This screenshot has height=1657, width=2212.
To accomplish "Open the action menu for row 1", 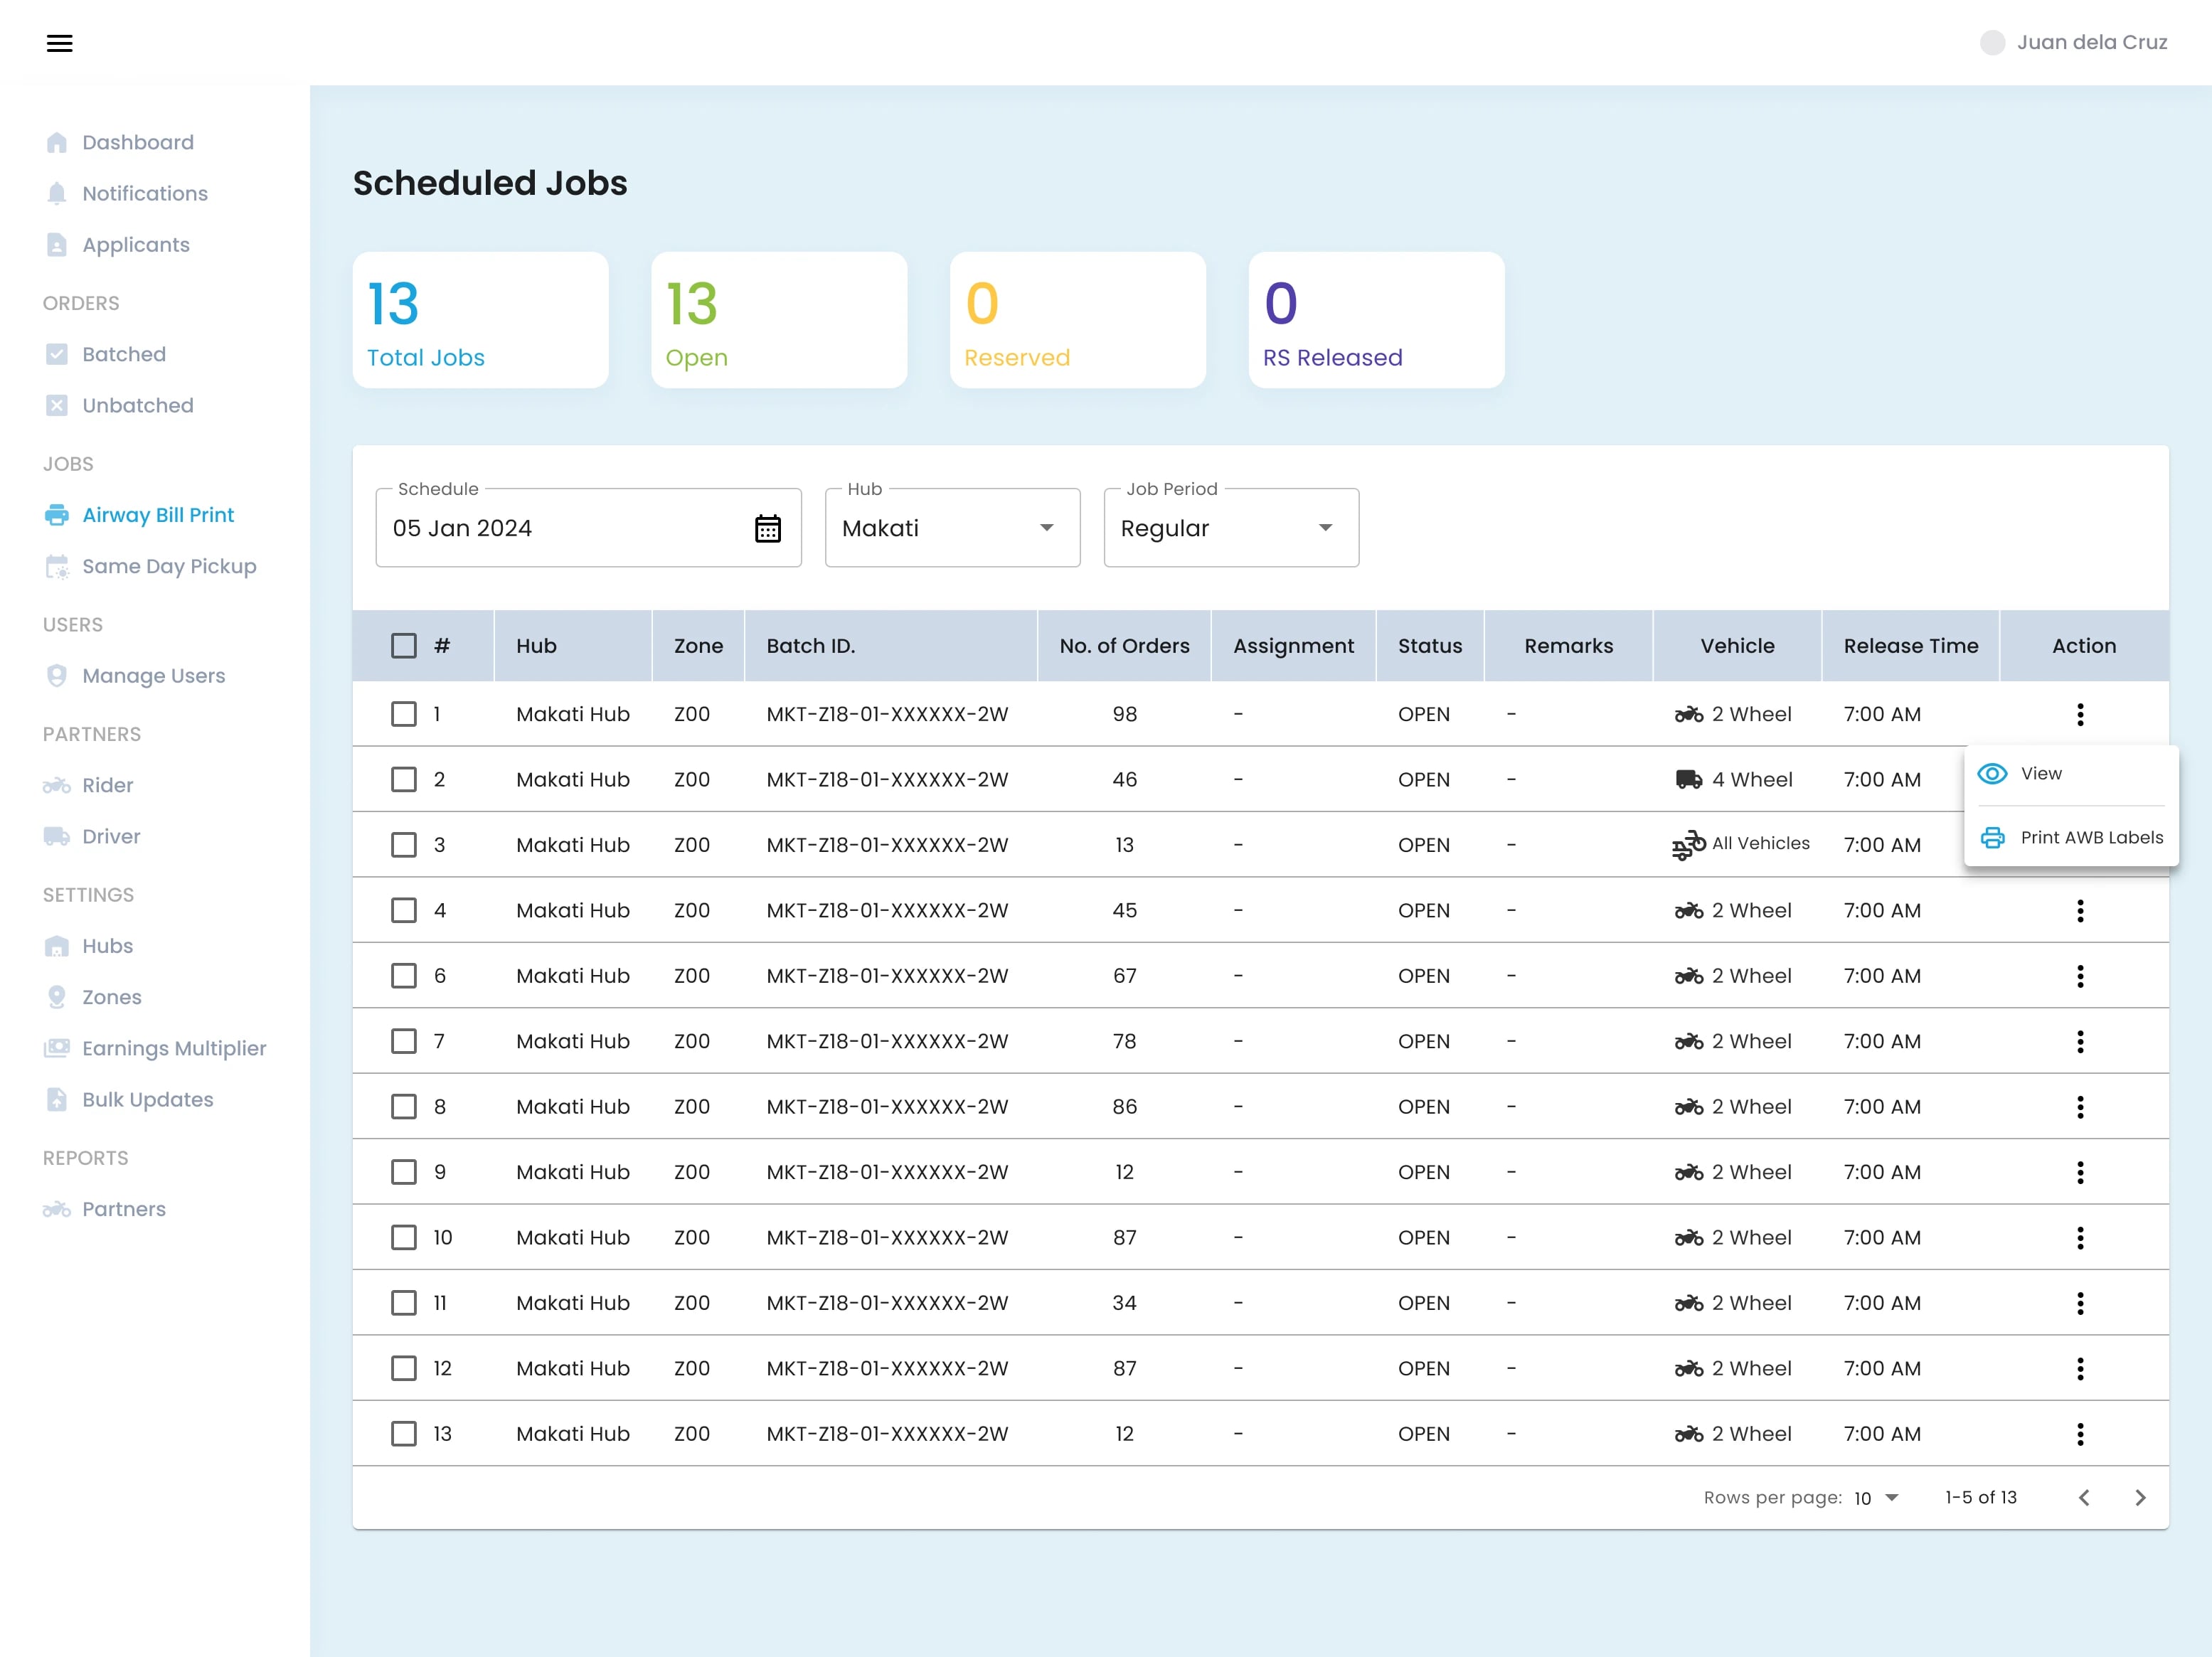I will (2080, 714).
